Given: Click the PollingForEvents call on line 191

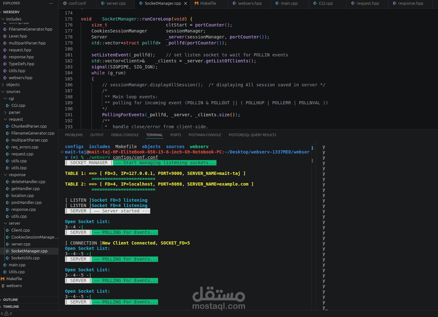Looking at the screenshot, I should pos(123,115).
